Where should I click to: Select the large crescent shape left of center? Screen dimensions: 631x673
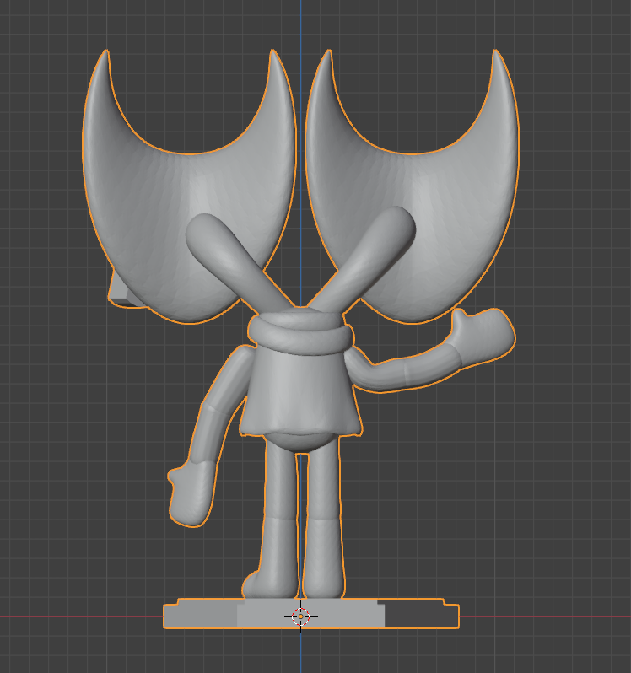coord(189,186)
